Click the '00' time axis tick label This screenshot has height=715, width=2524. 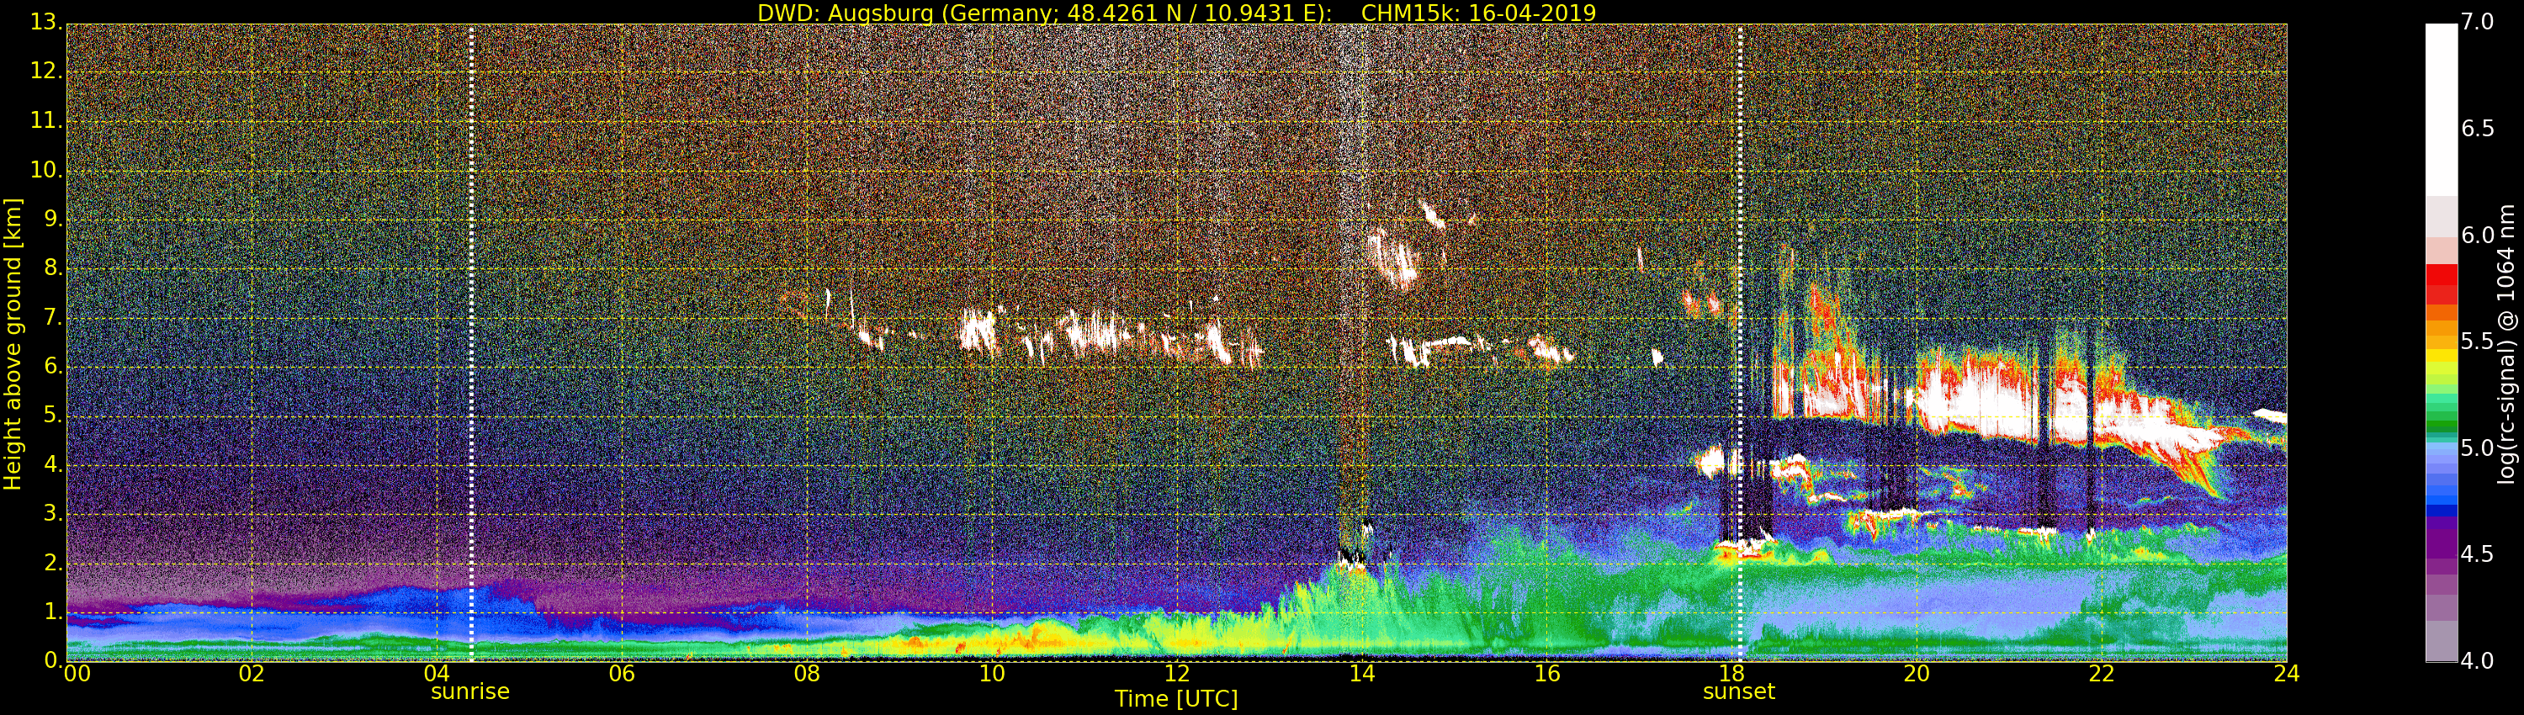pyautogui.click(x=77, y=674)
